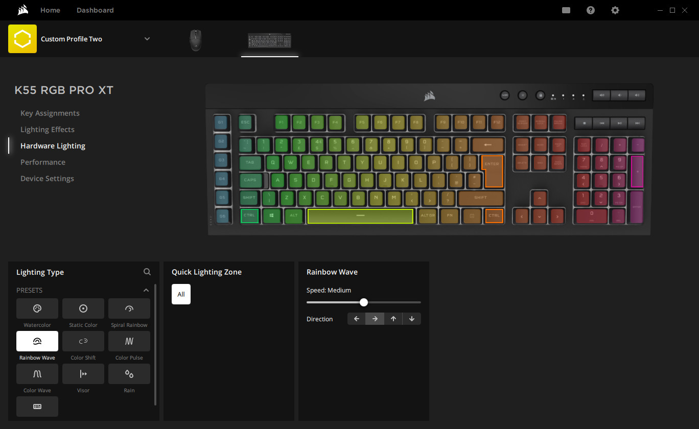The image size is (699, 429).
Task: Choose the Color Shift preset
Action: (x=83, y=341)
